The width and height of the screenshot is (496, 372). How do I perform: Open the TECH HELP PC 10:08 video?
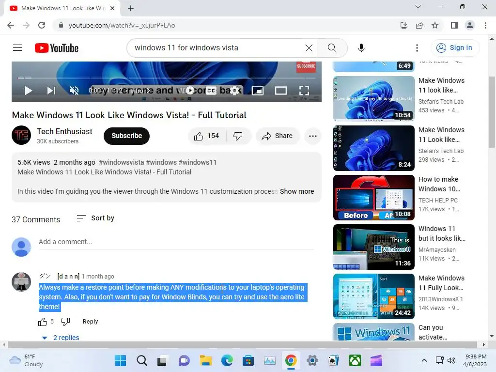(373, 198)
